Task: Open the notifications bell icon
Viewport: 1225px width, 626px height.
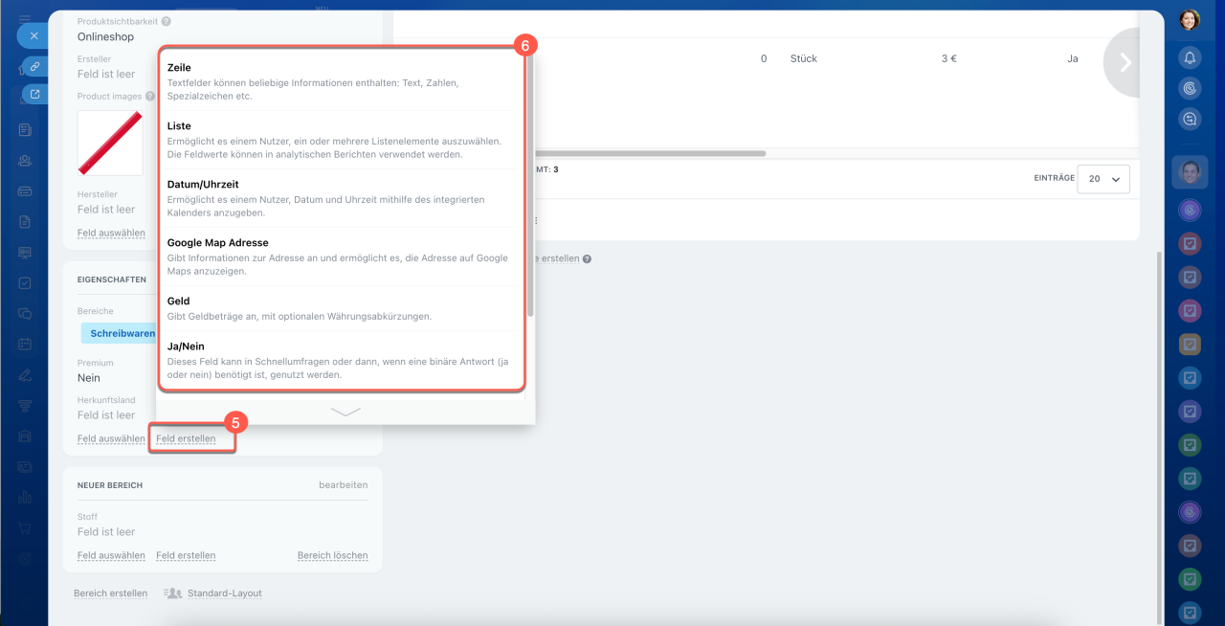Action: (1190, 57)
